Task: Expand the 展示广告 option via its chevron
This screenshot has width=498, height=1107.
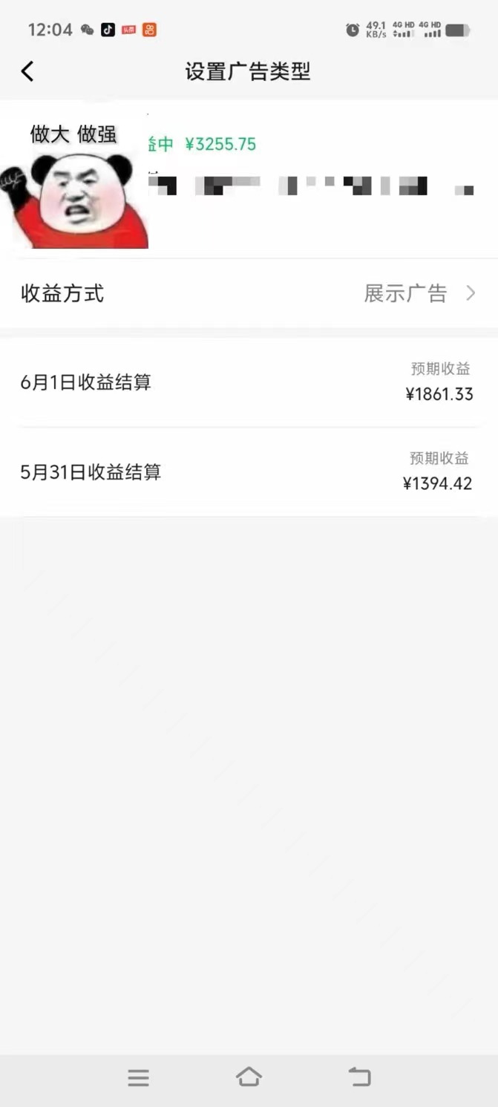Action: coord(471,293)
